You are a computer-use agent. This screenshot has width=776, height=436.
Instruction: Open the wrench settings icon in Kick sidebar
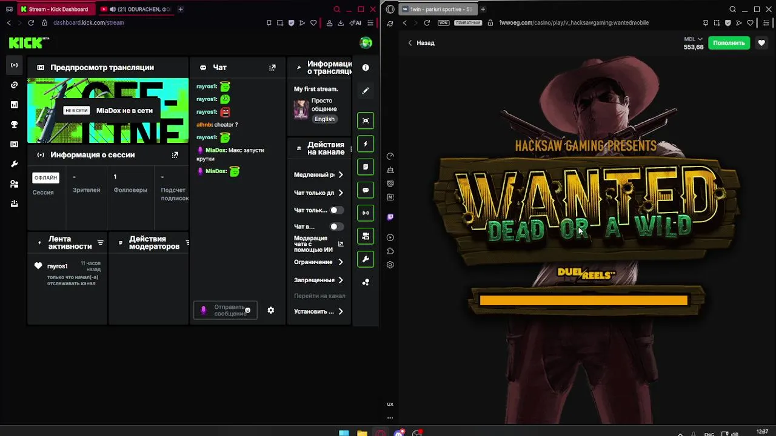pyautogui.click(x=14, y=164)
